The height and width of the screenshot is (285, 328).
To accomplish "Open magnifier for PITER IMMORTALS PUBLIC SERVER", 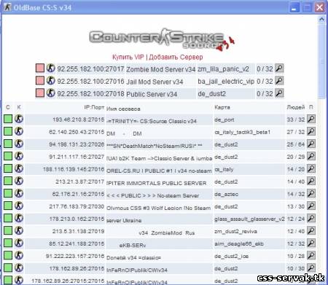I will (311, 181).
